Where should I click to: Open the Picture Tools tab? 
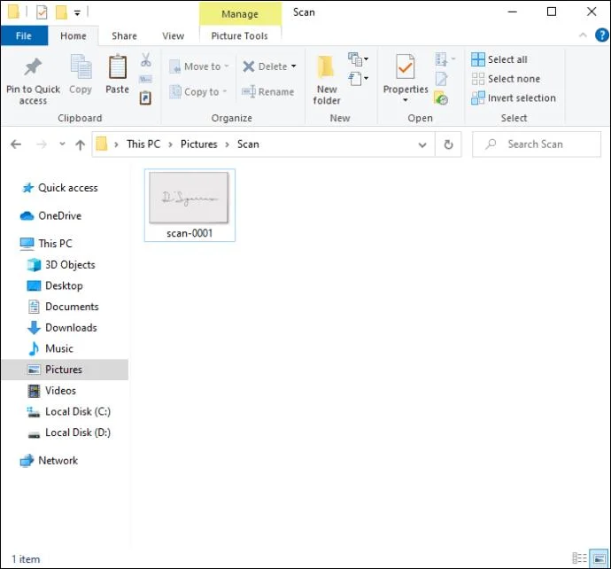(x=240, y=35)
